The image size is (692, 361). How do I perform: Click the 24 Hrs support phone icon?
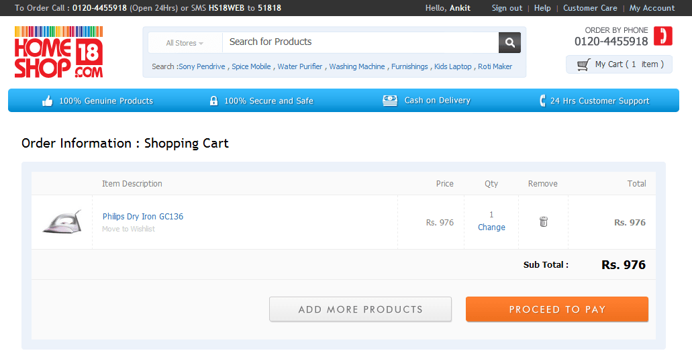coord(542,101)
